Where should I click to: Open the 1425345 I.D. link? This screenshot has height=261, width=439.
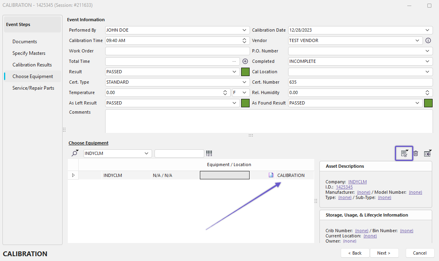[x=344, y=187]
